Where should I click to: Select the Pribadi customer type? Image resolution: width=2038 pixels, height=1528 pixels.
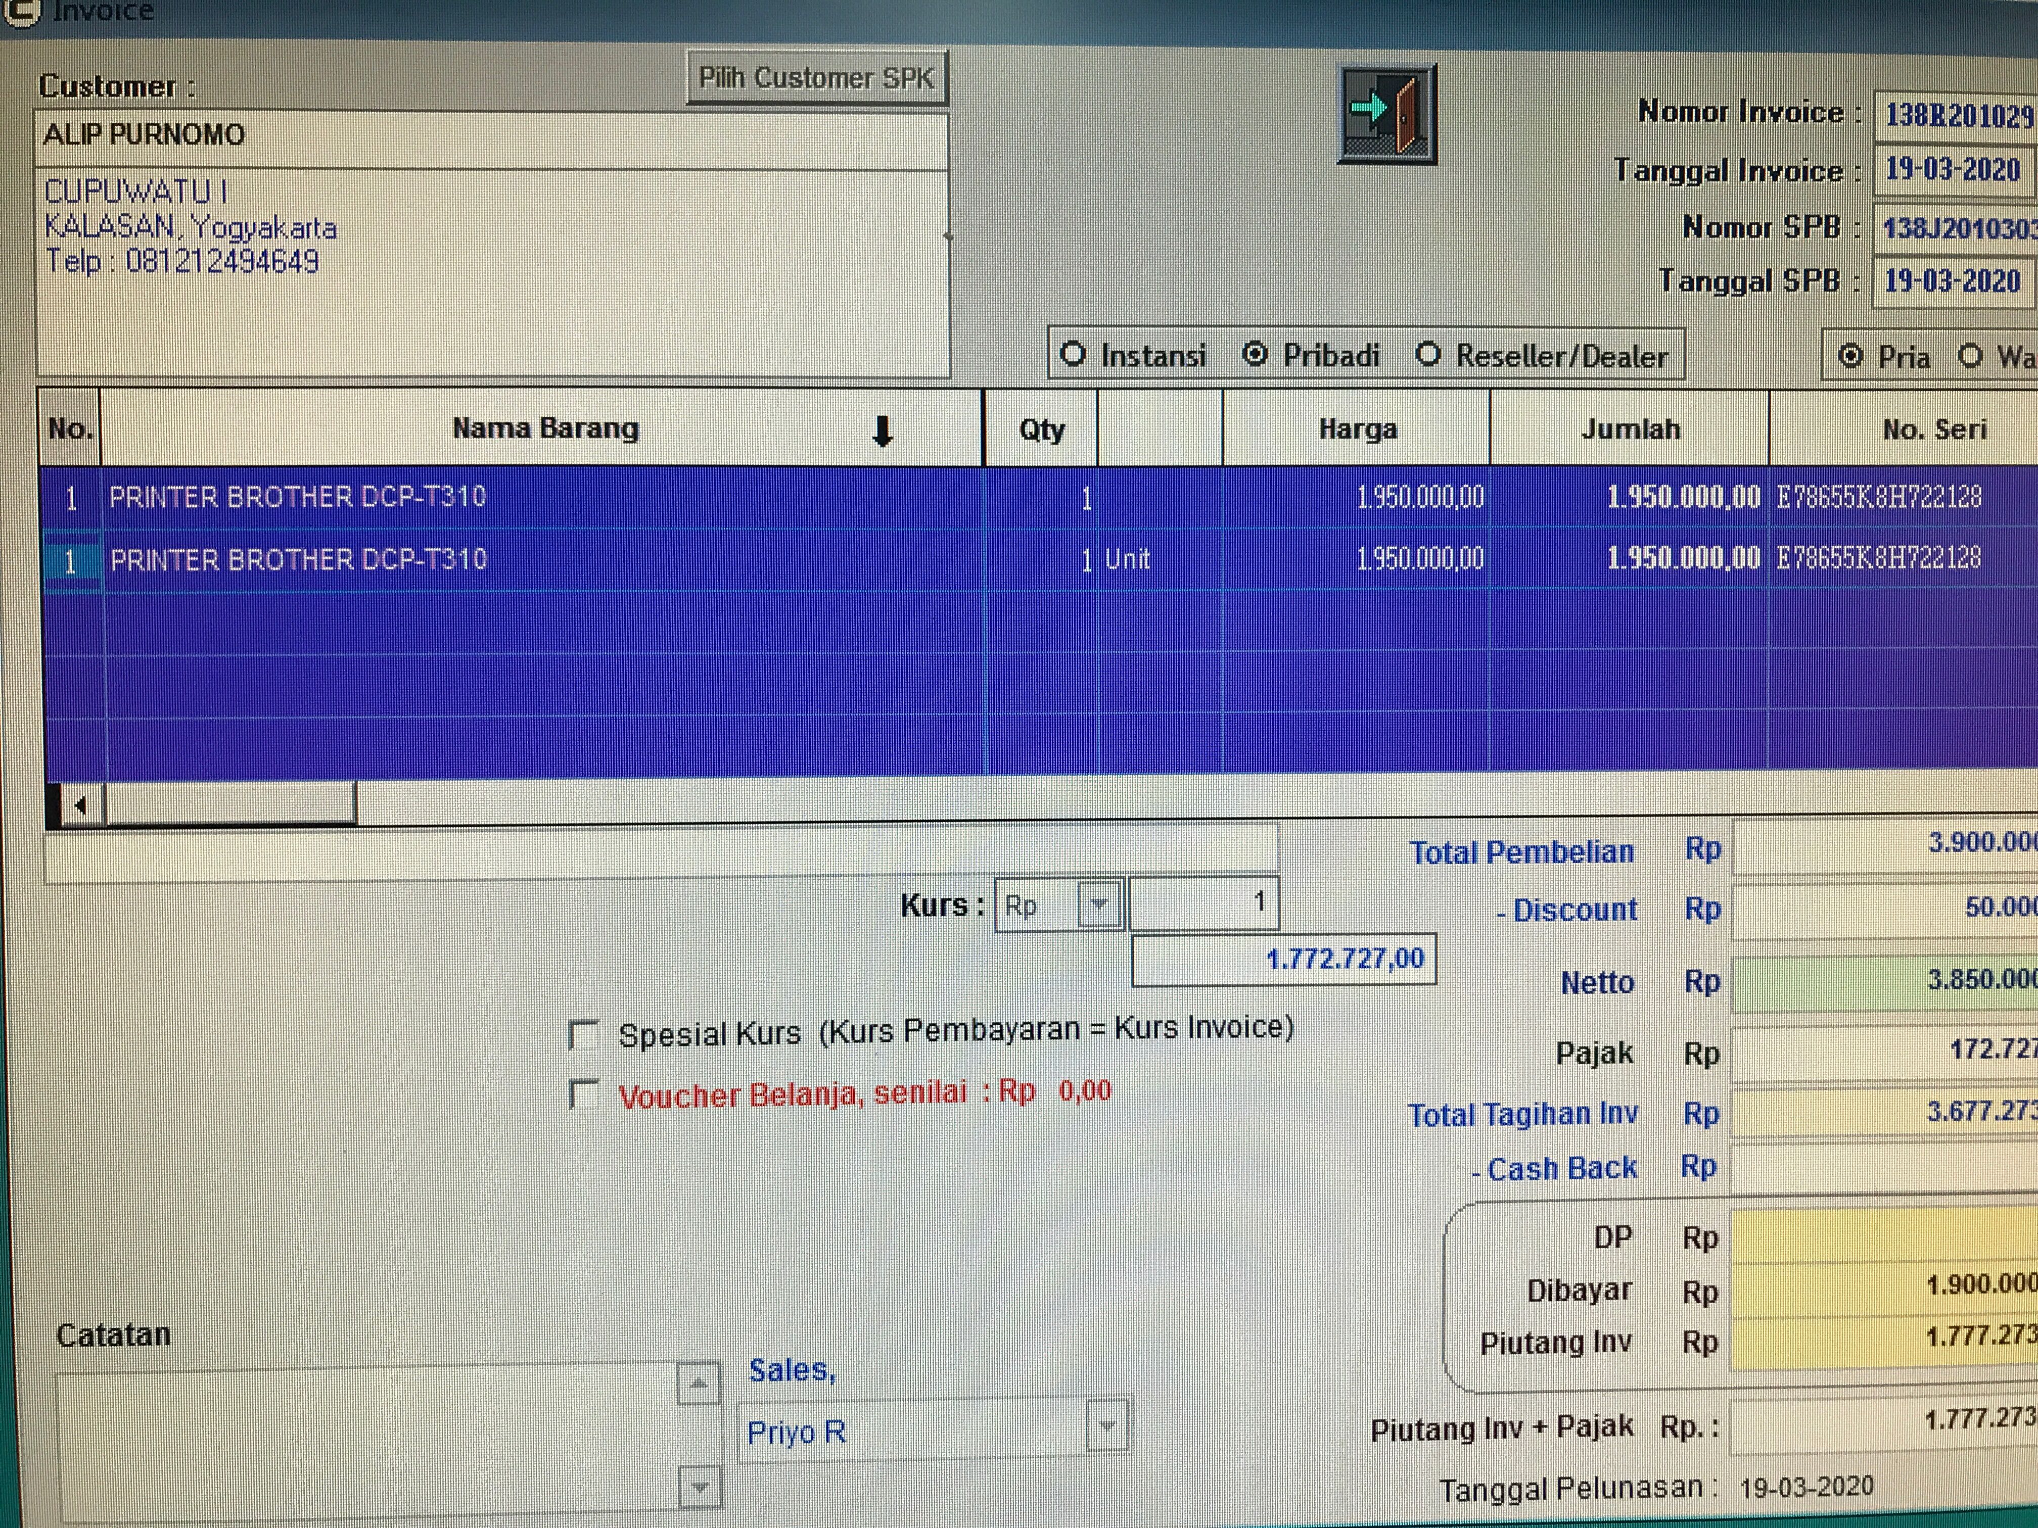[1255, 355]
